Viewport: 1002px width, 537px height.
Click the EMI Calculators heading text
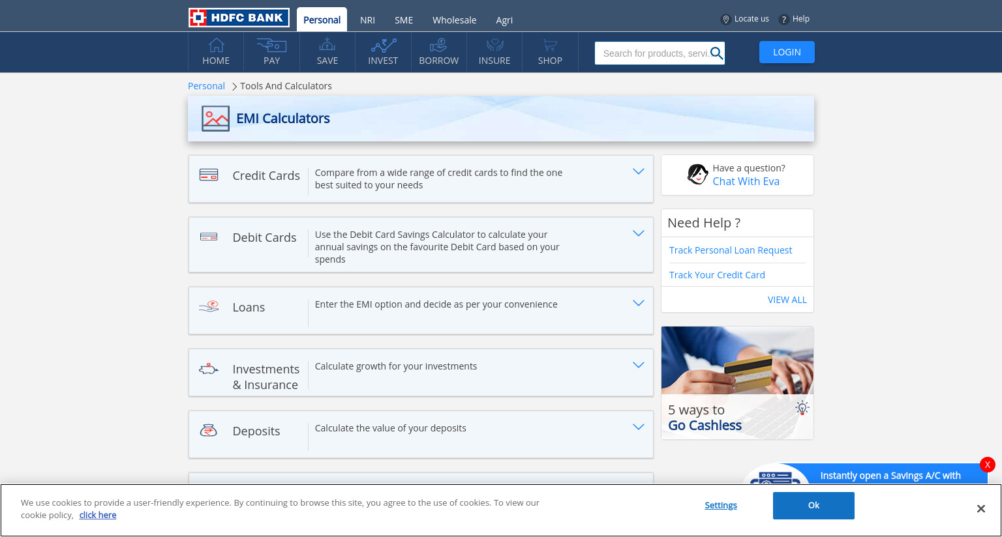click(x=283, y=119)
